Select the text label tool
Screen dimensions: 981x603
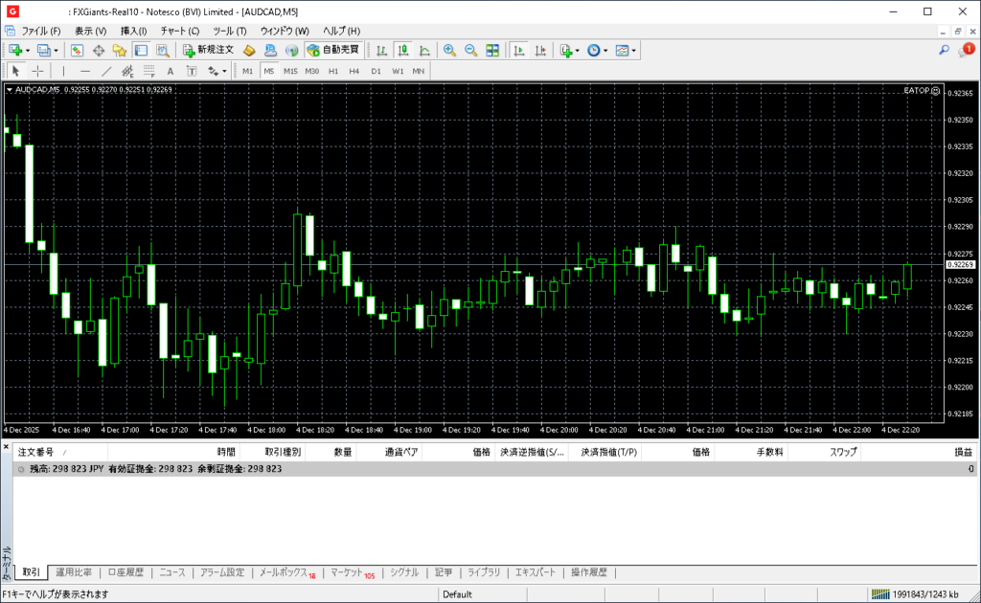[x=171, y=71]
